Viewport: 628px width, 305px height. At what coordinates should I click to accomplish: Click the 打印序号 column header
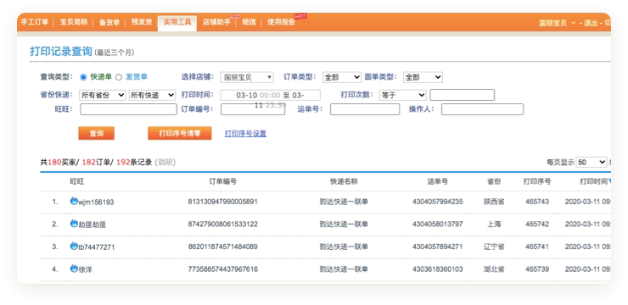pyautogui.click(x=537, y=181)
